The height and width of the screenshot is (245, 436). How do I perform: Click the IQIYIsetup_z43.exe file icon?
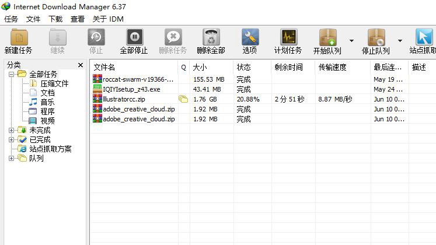pyautogui.click(x=97, y=89)
